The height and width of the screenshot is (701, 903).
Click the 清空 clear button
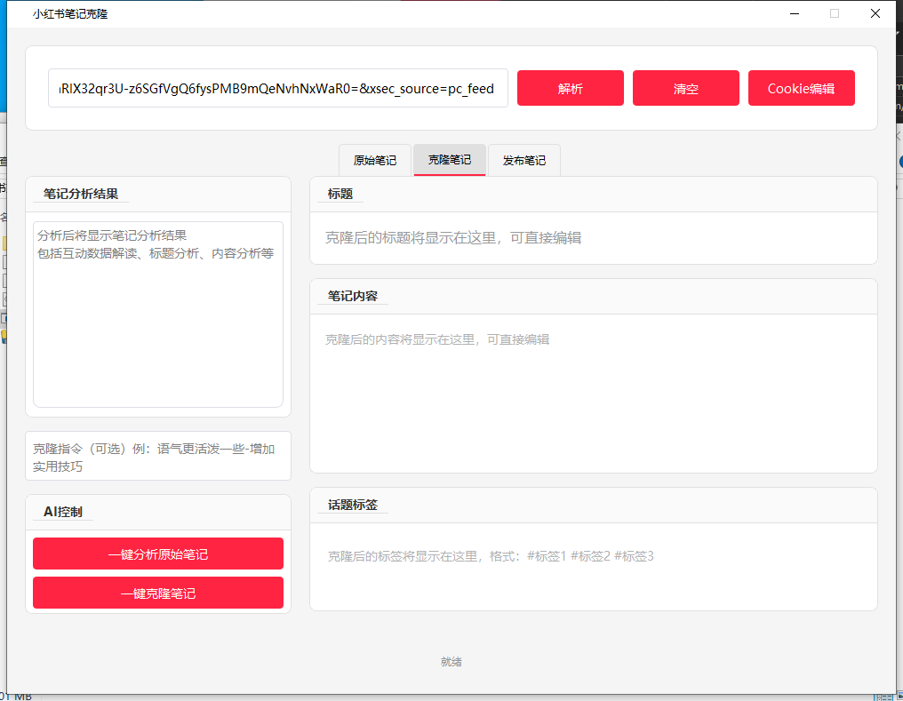[x=685, y=88]
